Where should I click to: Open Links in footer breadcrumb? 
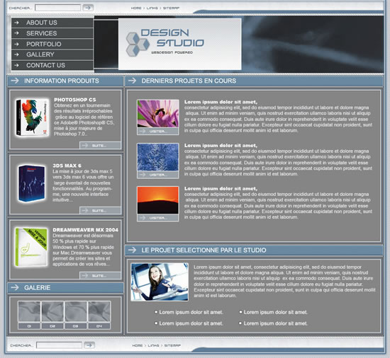click(153, 345)
